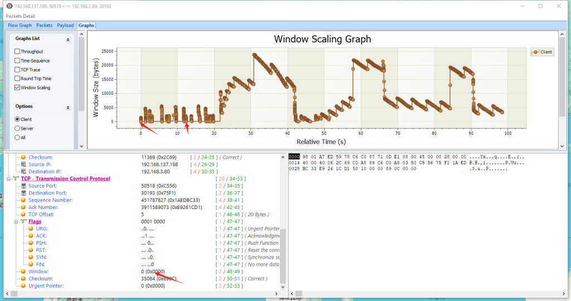Image resolution: width=571 pixels, height=301 pixels.
Task: Collapse the Options section
Action: tap(67, 108)
